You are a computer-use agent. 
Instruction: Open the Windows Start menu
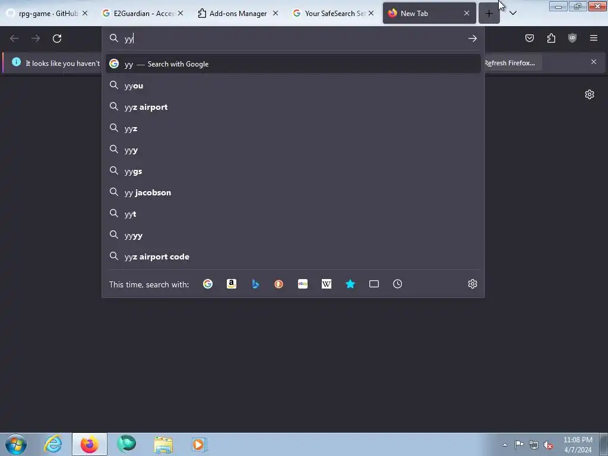[16, 444]
